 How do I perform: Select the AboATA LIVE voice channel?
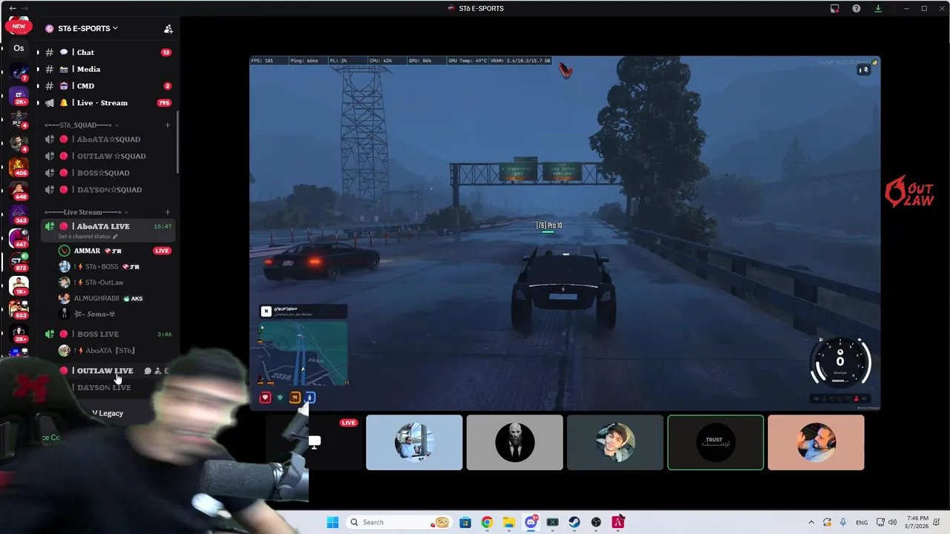coord(103,226)
